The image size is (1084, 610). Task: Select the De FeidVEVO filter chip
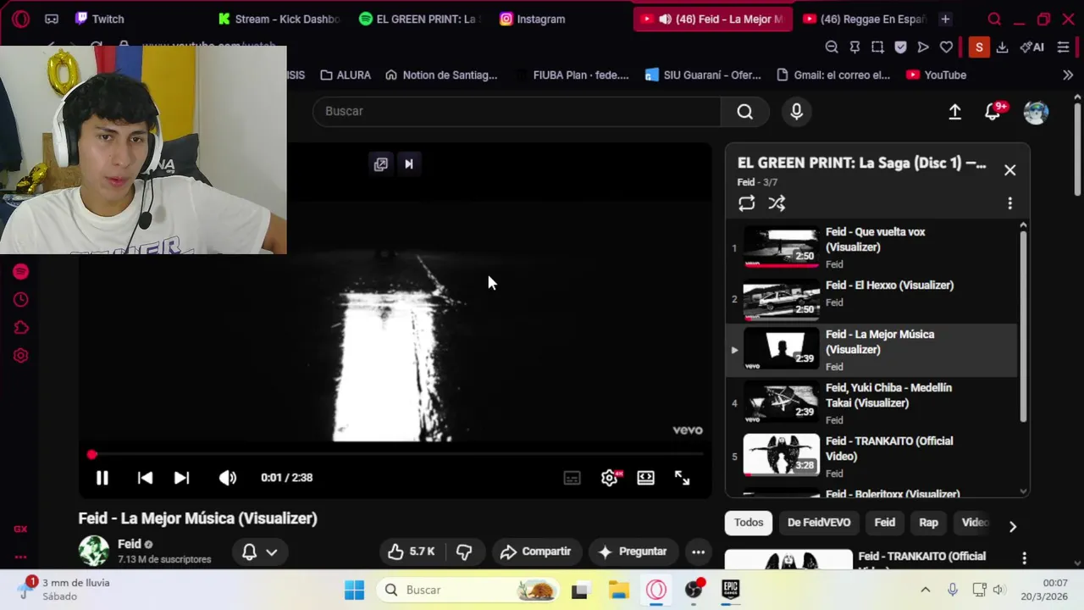pos(819,523)
